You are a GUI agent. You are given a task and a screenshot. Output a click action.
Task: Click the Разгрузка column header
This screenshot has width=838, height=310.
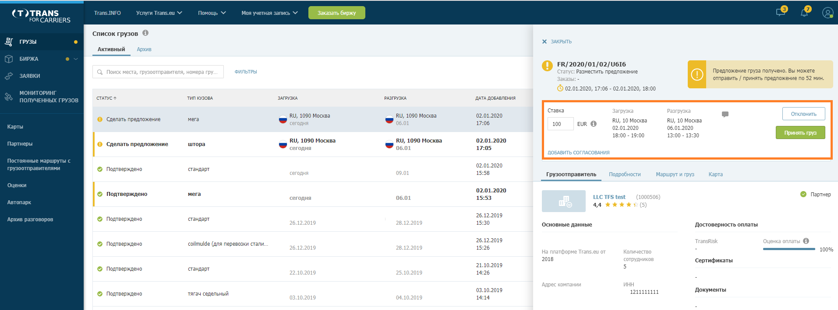[x=395, y=98]
